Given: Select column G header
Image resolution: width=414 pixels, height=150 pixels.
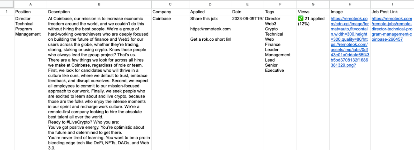Looking at the screenshot, I should point(313,4).
